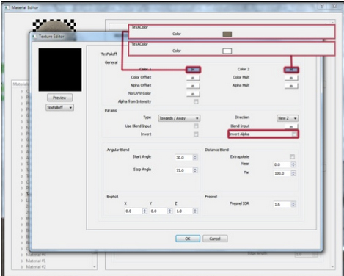344x276 pixels.
Task: Click the Preview button in Texture Editor
Action: (59, 98)
